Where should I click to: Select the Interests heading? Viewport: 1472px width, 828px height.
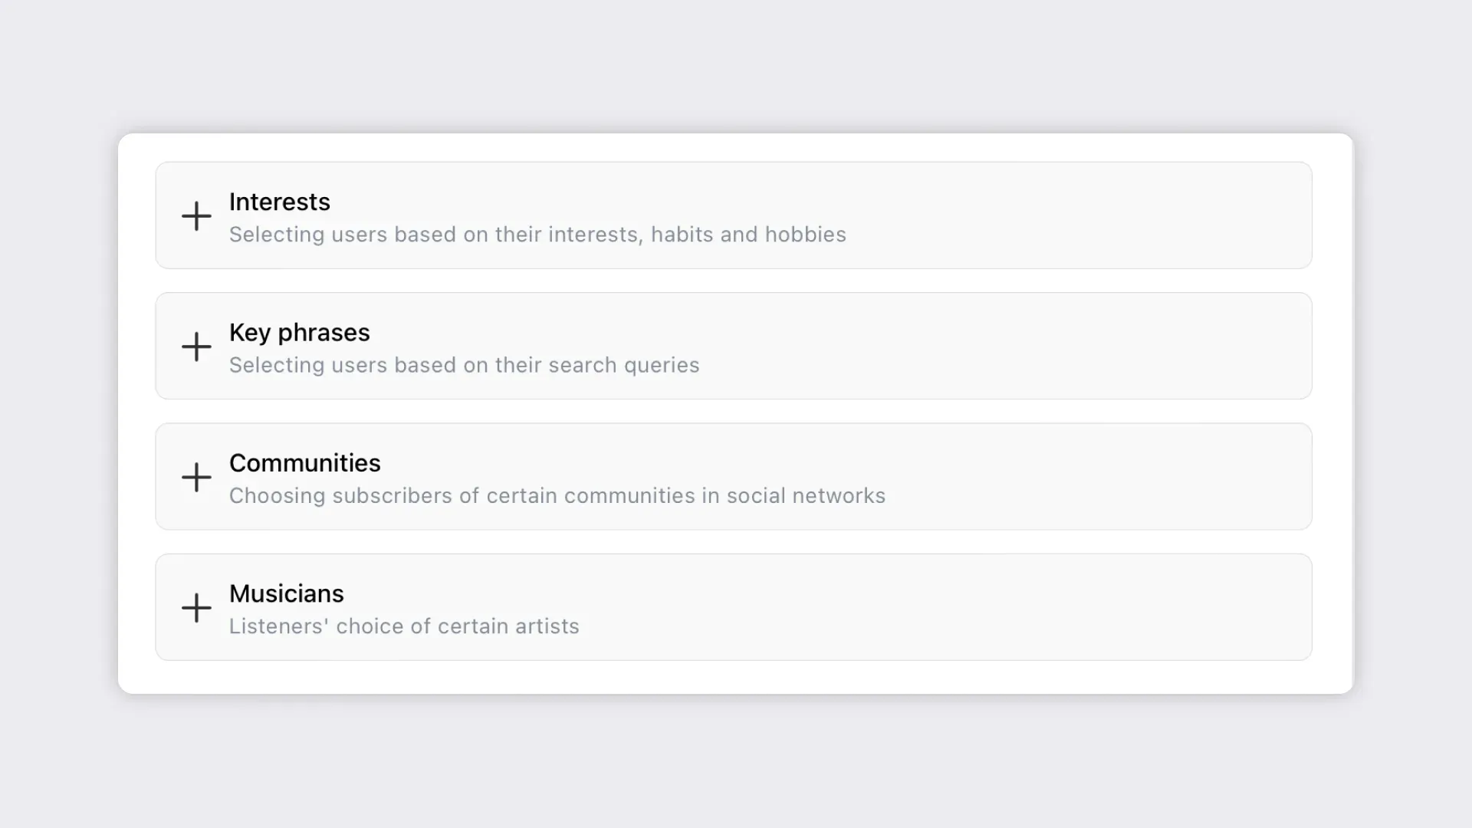click(279, 202)
